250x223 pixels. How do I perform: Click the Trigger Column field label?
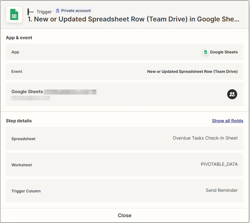point(26,191)
